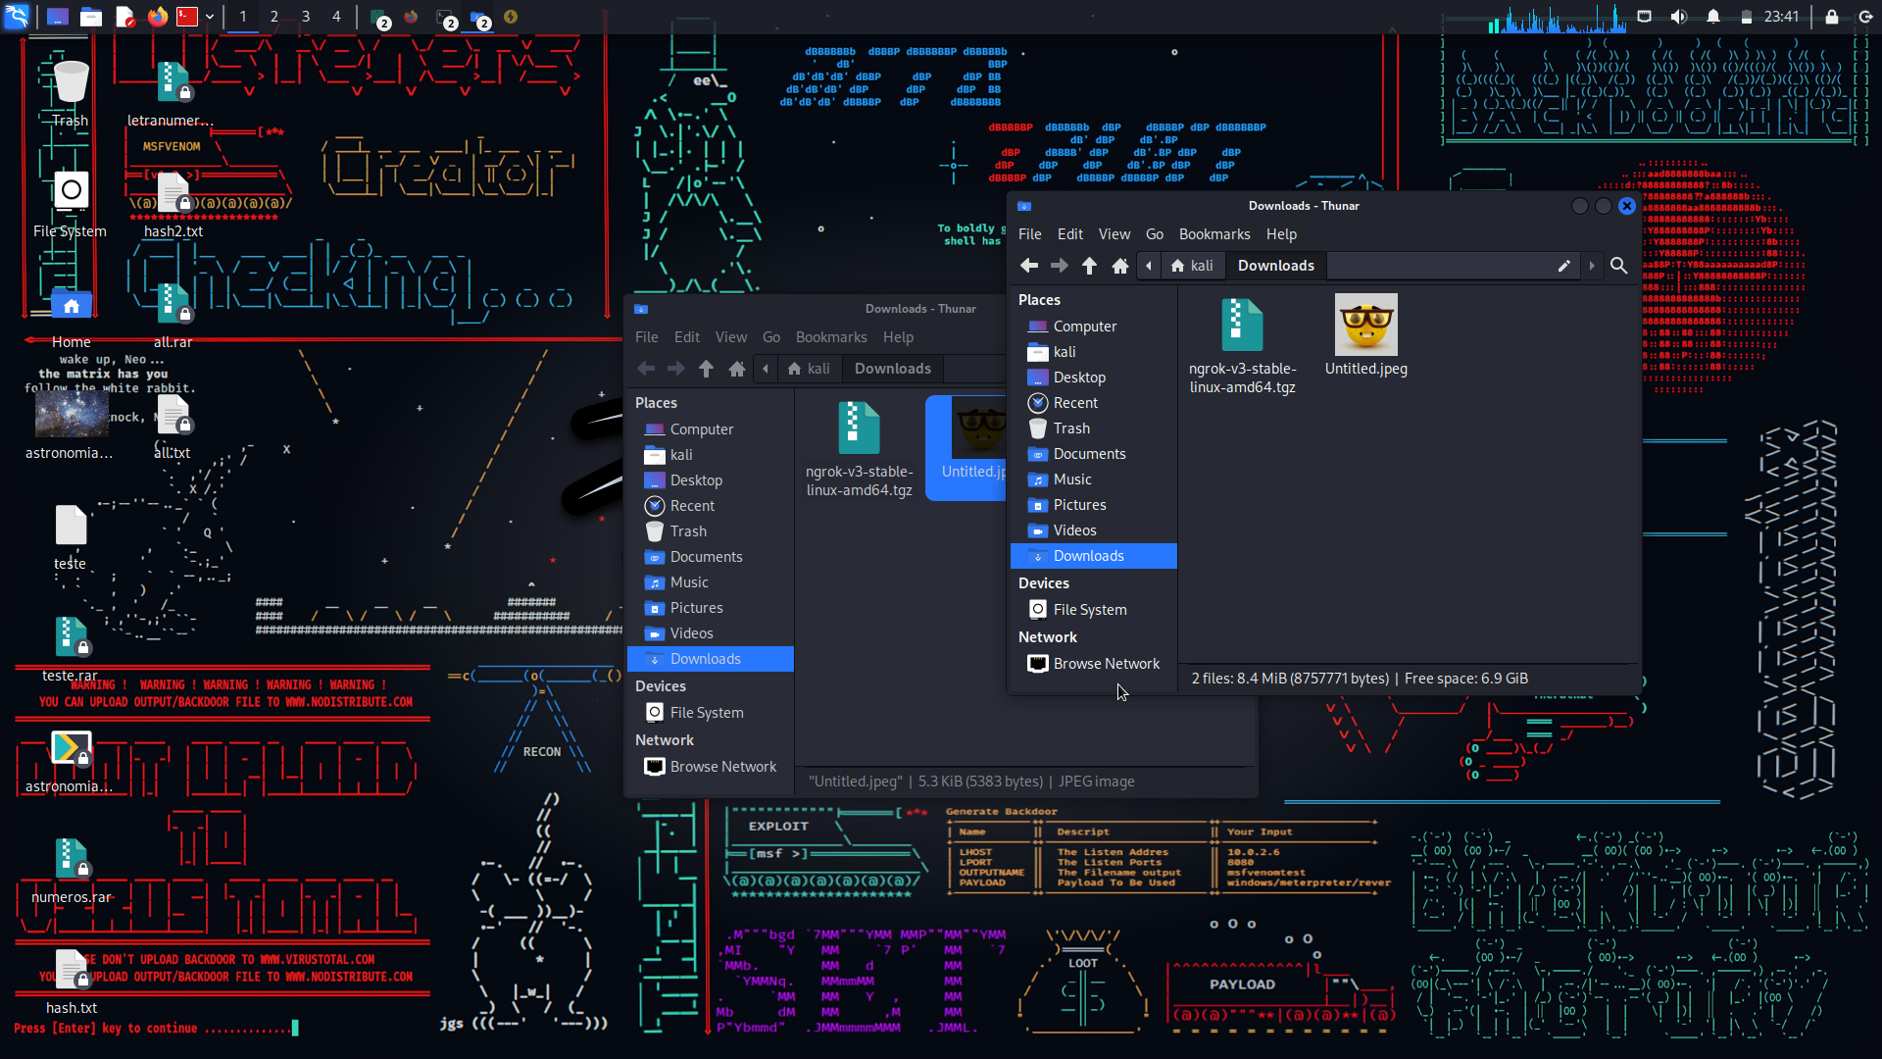Screen dimensions: 1882x1059
Task: Select ngrok-v3-stable tgz file in front Thunar
Action: tap(1242, 345)
